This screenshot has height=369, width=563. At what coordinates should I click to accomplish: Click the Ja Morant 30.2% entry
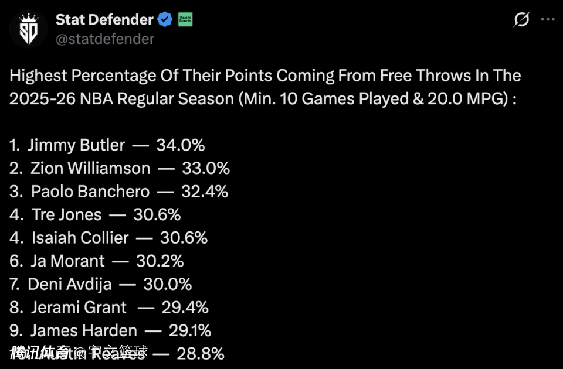click(97, 261)
